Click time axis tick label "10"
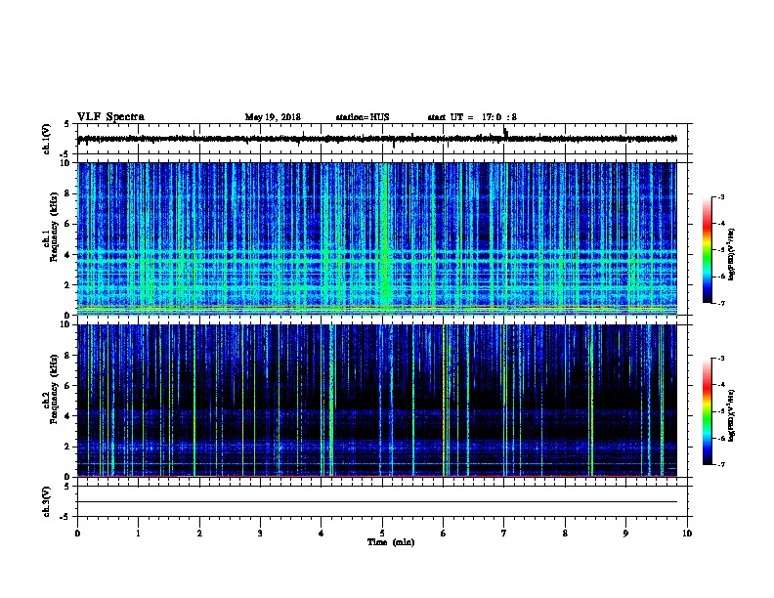 pyautogui.click(x=687, y=534)
